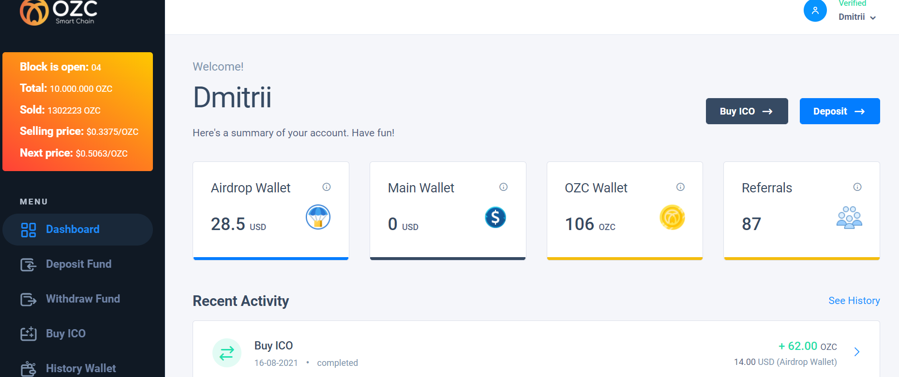
Task: Click the Main Wallet info icon
Action: [x=503, y=187]
